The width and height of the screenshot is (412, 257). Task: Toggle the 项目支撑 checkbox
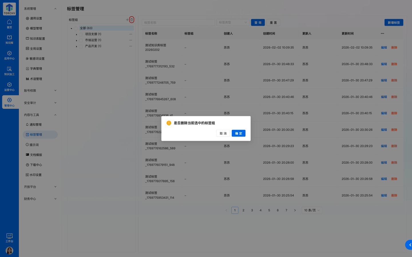click(81, 34)
